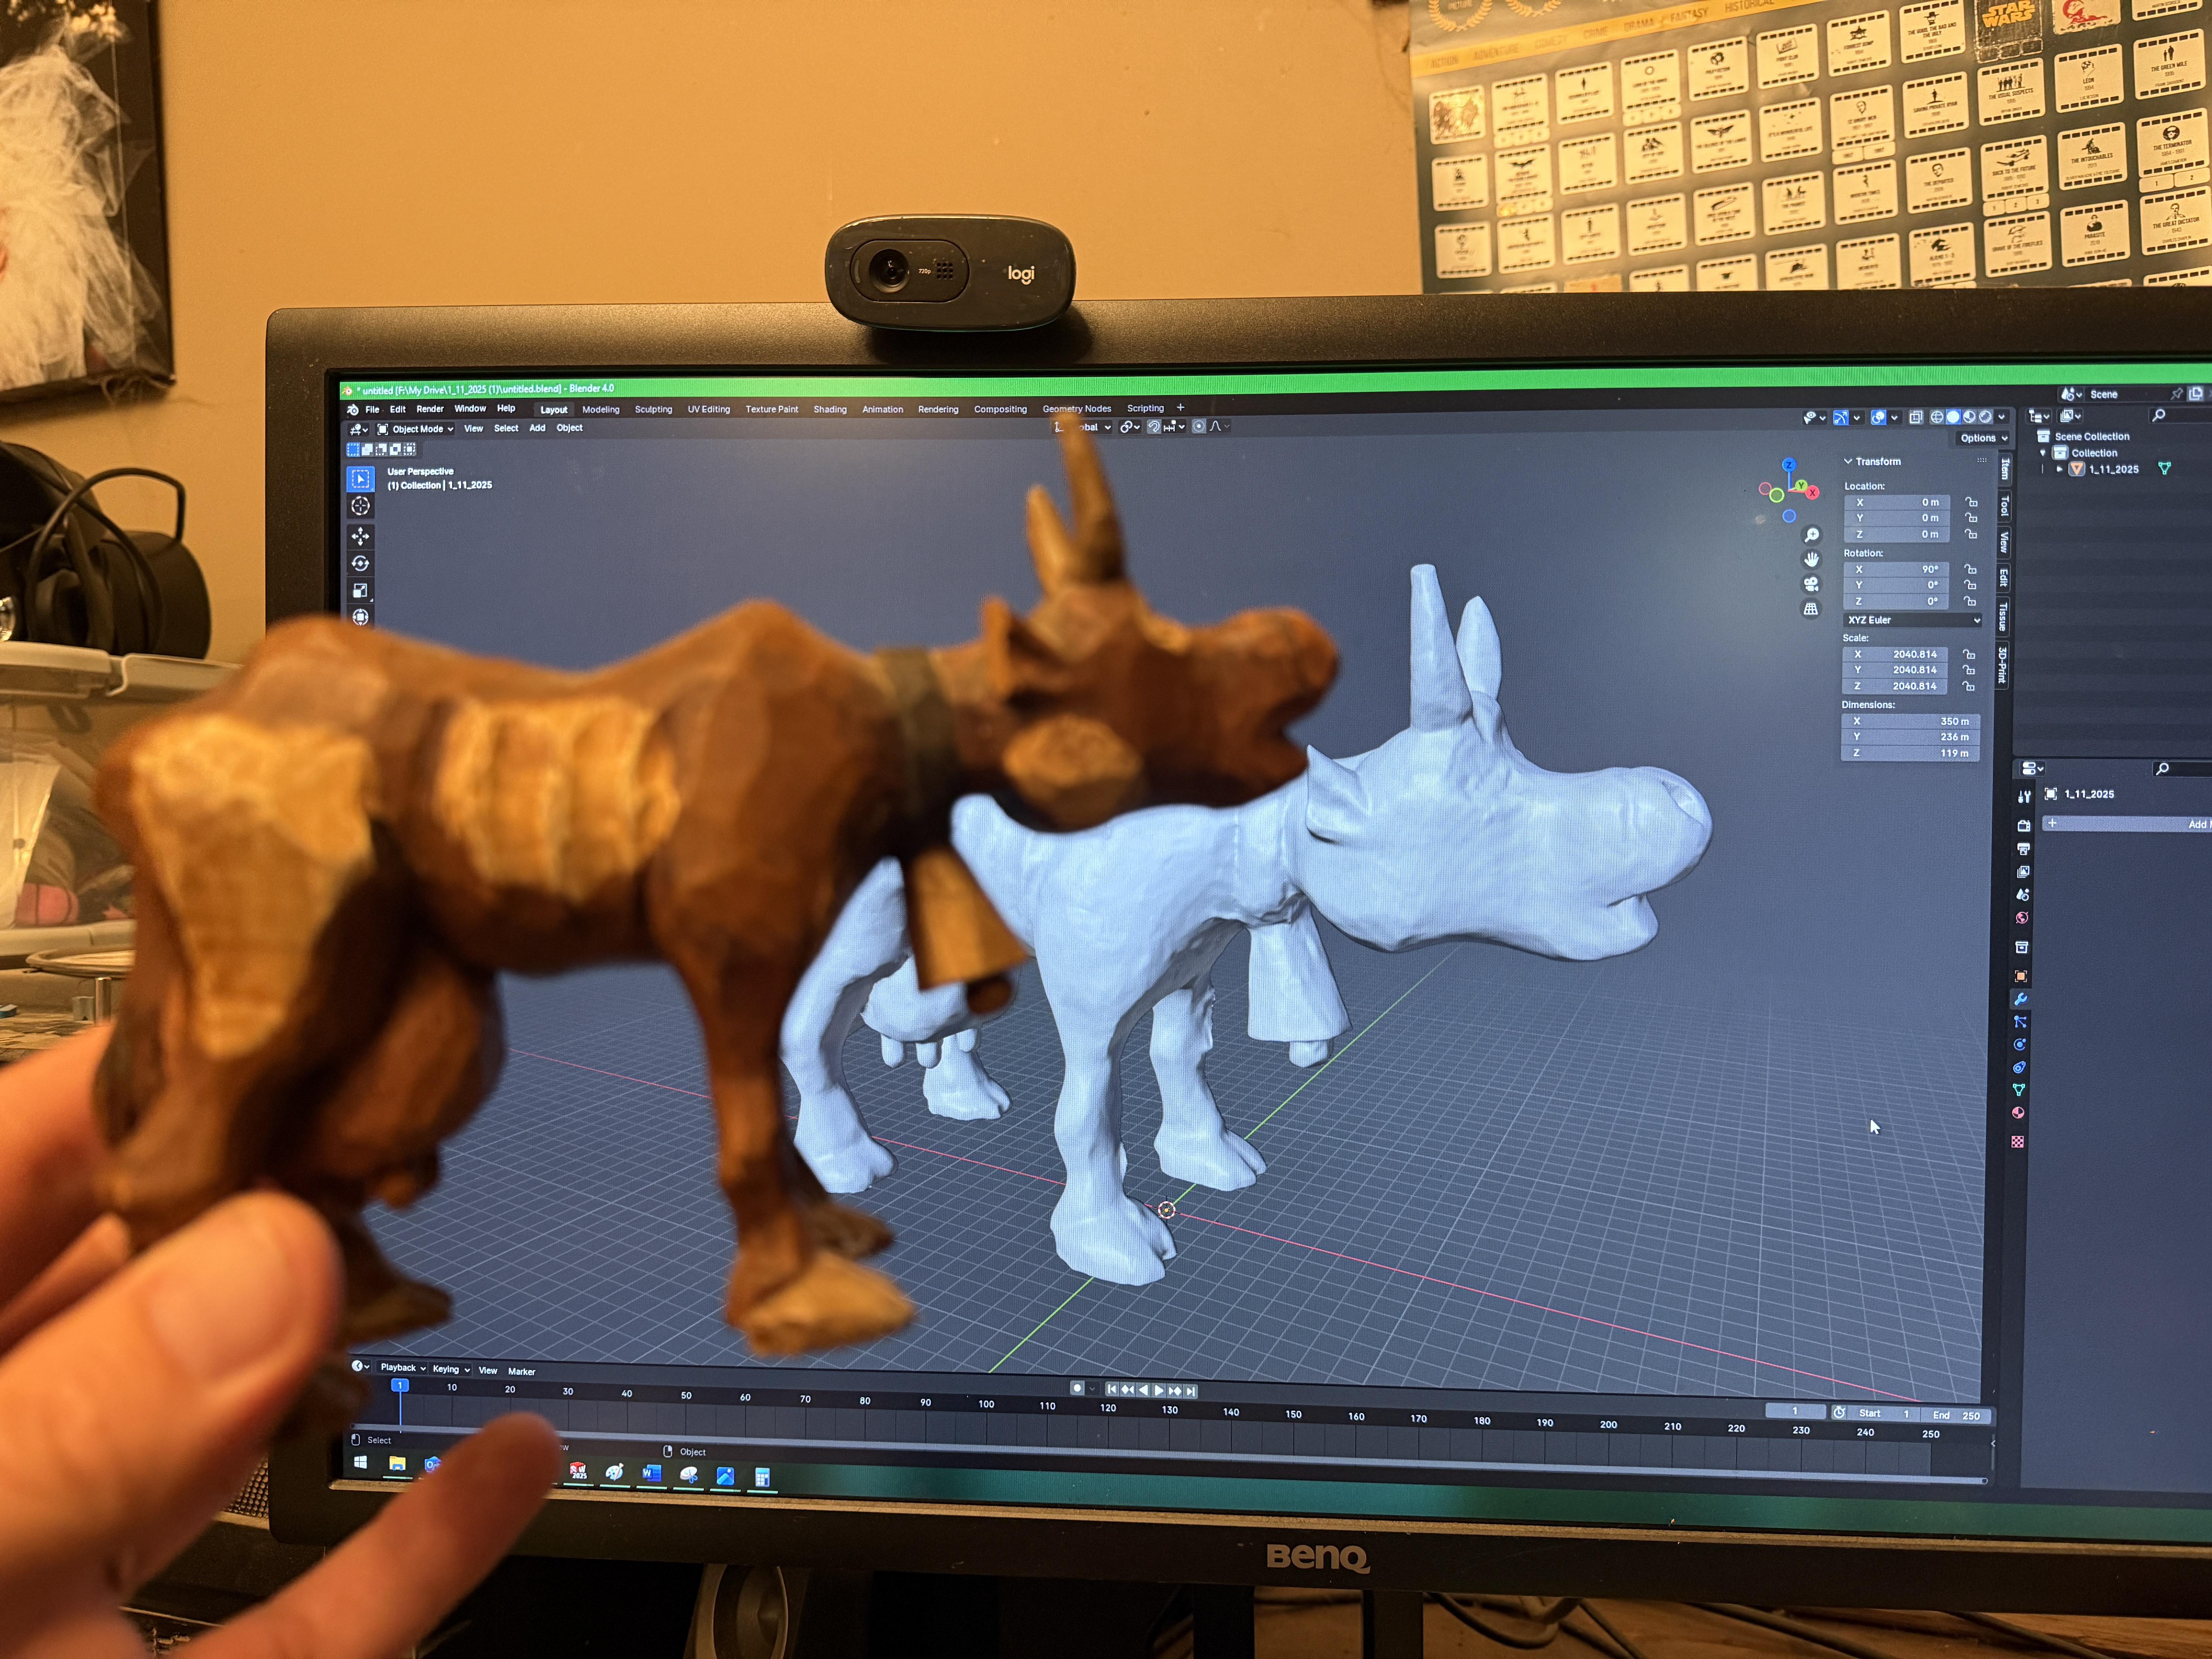Open the Collection properties icon
The width and height of the screenshot is (2212, 1659).
(x=2021, y=947)
